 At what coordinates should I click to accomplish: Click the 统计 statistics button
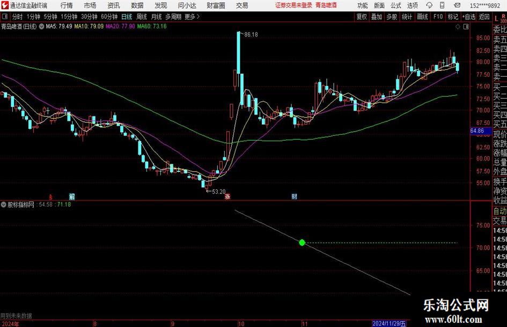(x=407, y=17)
